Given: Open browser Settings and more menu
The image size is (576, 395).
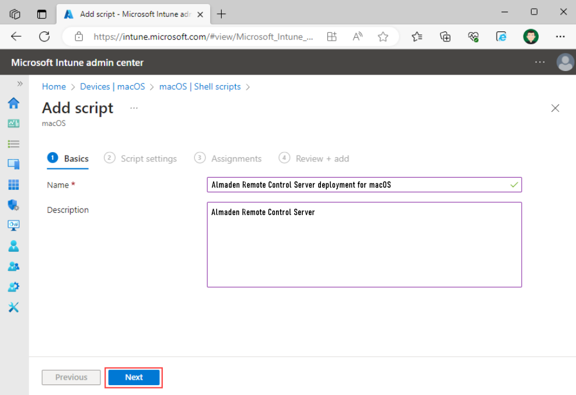Looking at the screenshot, I should click(x=560, y=36).
